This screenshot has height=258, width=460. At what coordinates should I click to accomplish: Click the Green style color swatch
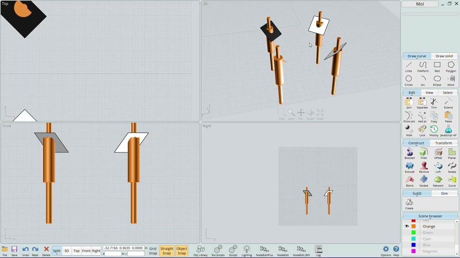click(413, 233)
